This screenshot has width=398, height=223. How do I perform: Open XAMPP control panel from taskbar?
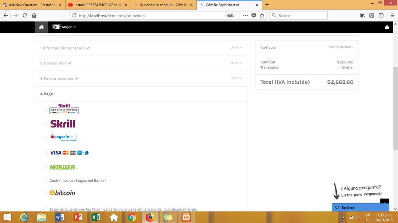click(186, 217)
